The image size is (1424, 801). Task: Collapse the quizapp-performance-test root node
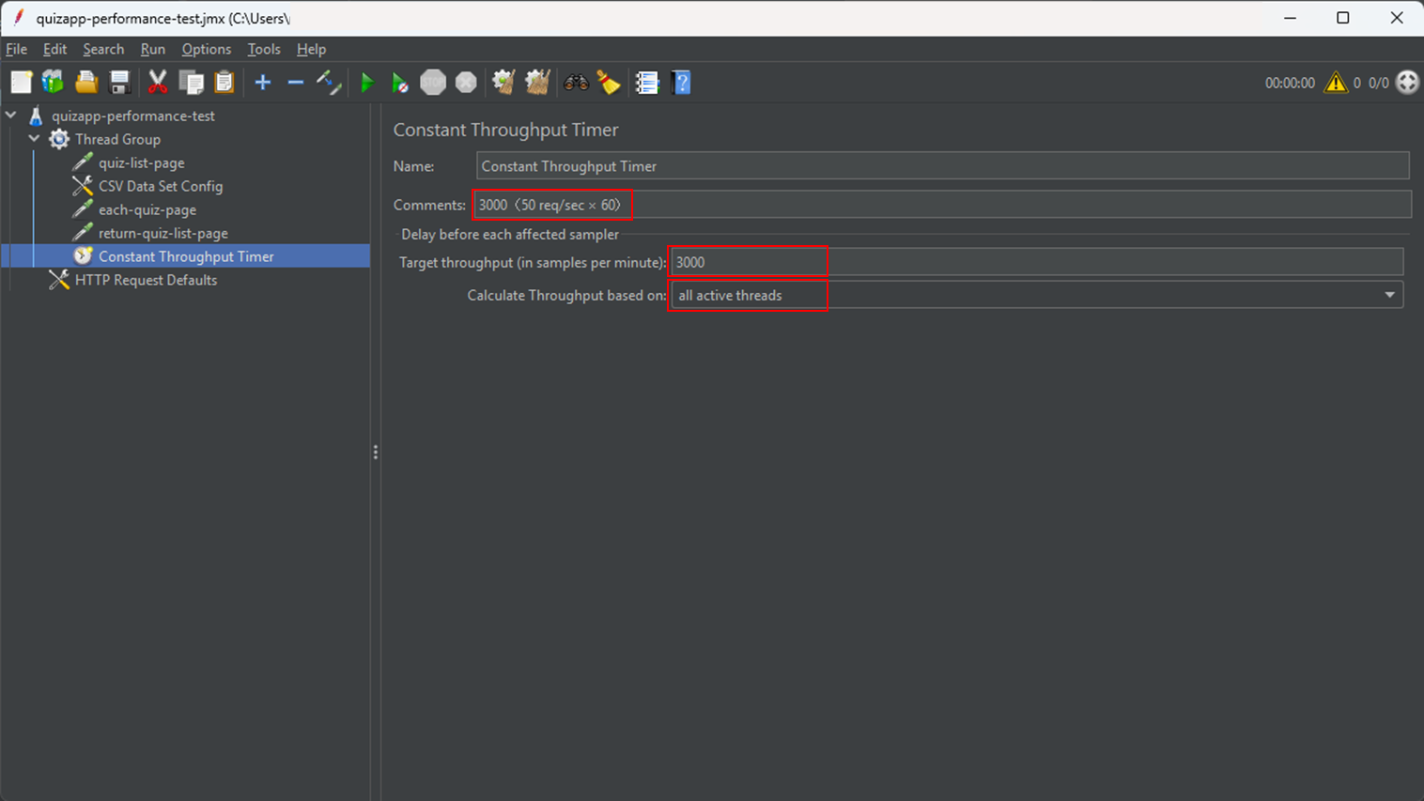11,116
